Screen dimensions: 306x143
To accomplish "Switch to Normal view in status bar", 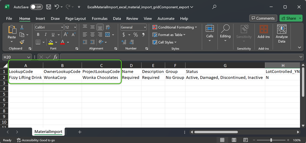I will pos(222,140).
